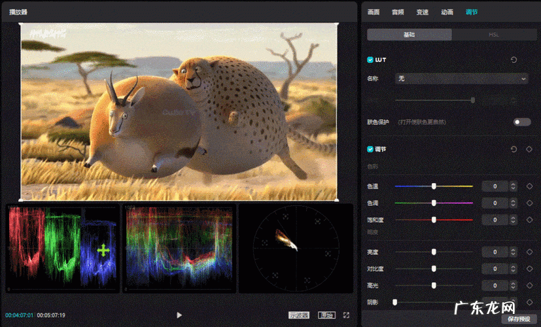Viewport: 541px width, 327px height.
Task: Enter fullscreen preview in the player
Action: (346, 315)
